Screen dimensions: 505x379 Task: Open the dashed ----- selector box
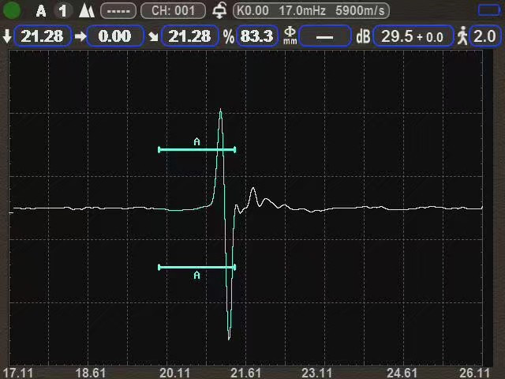pyautogui.click(x=118, y=11)
